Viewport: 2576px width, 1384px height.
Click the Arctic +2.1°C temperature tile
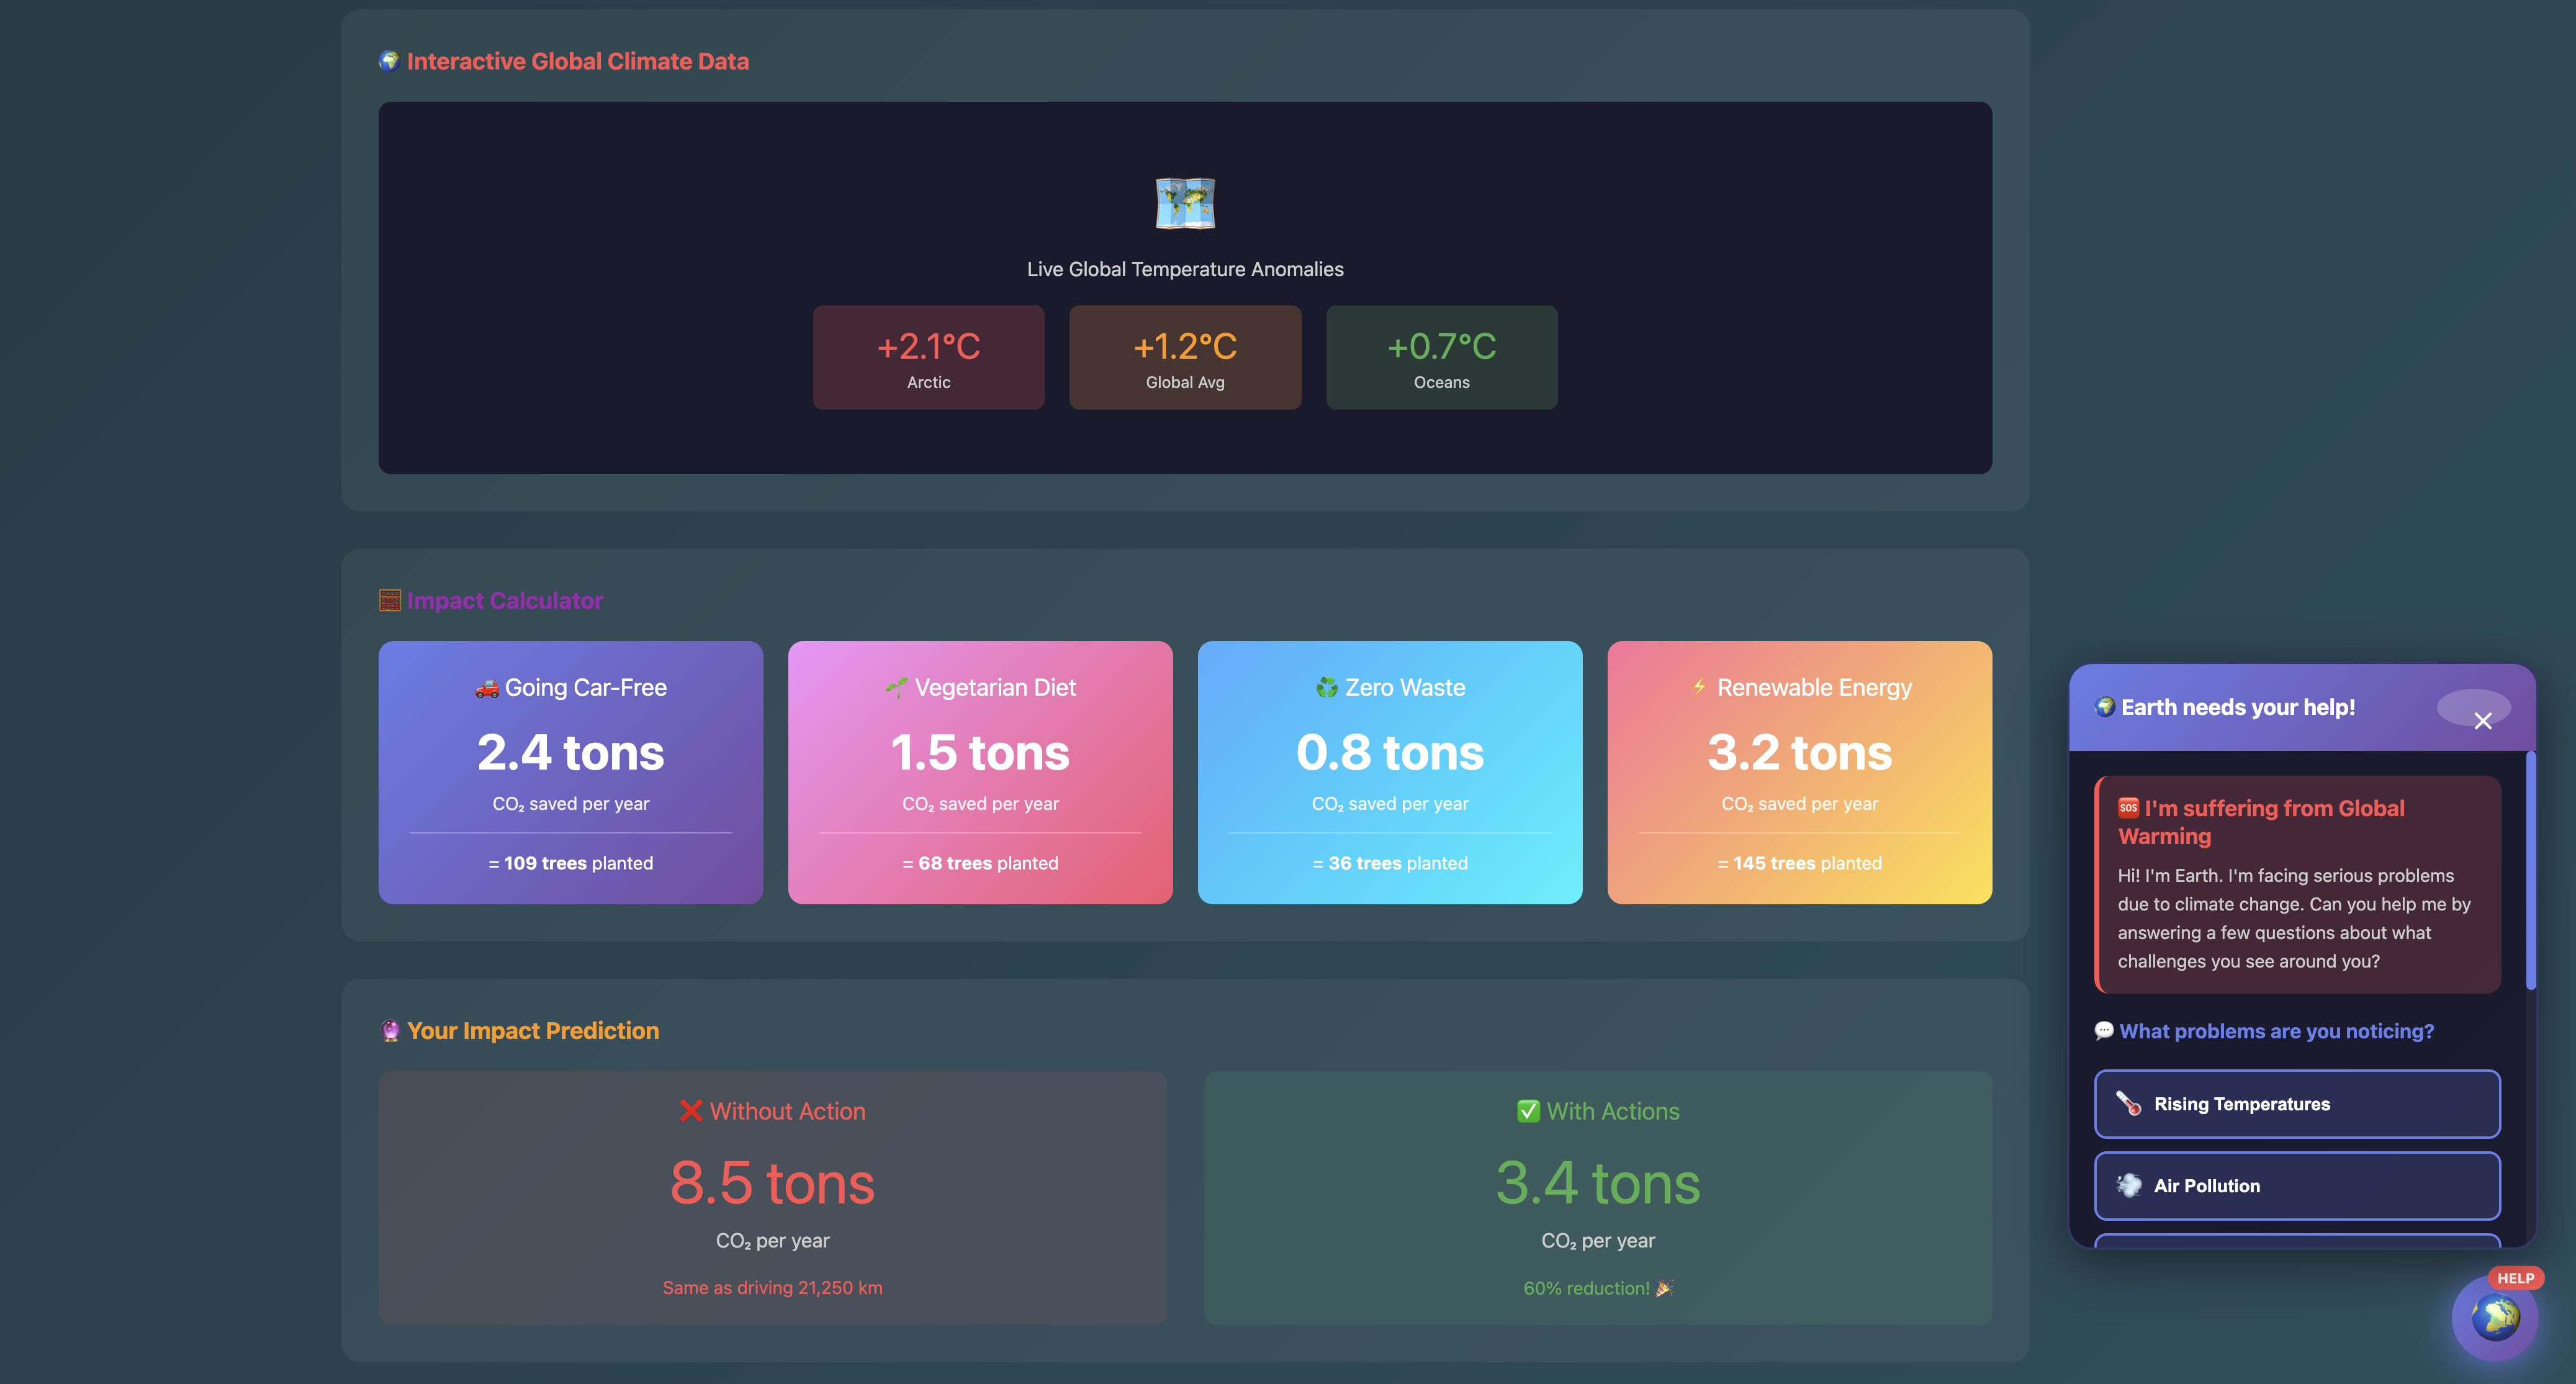point(928,357)
